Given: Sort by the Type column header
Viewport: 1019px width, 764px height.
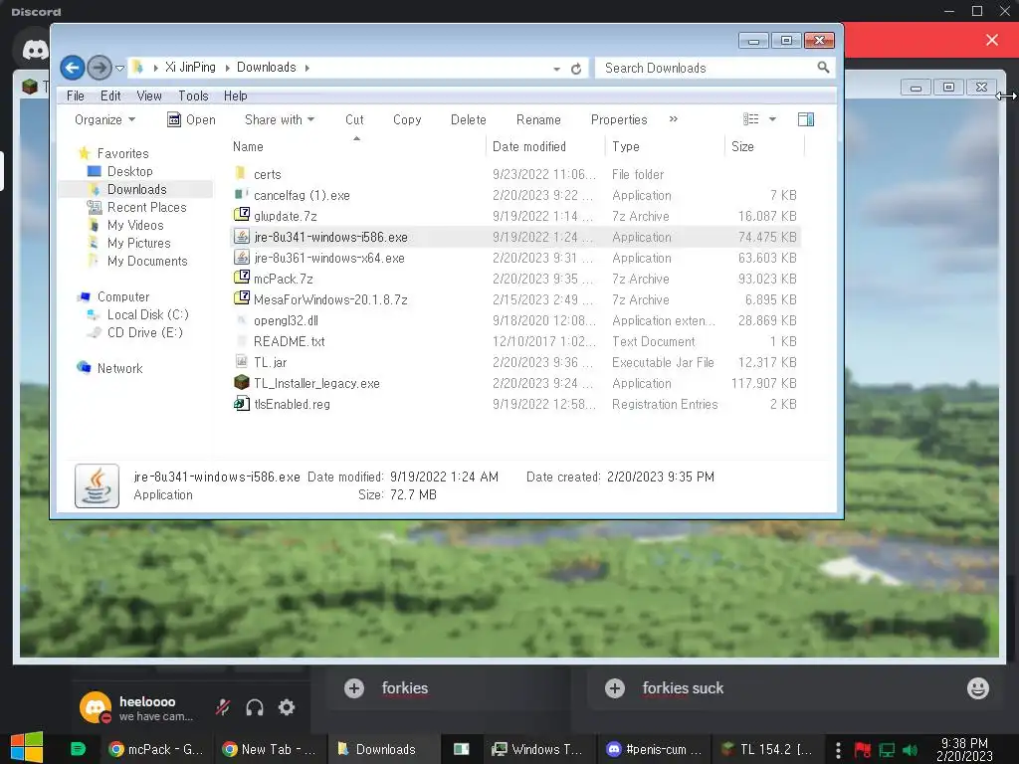Looking at the screenshot, I should [625, 147].
